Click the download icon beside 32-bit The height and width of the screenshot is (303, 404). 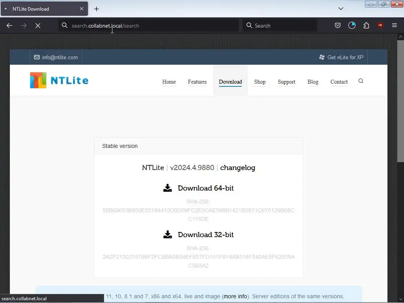coord(167,234)
